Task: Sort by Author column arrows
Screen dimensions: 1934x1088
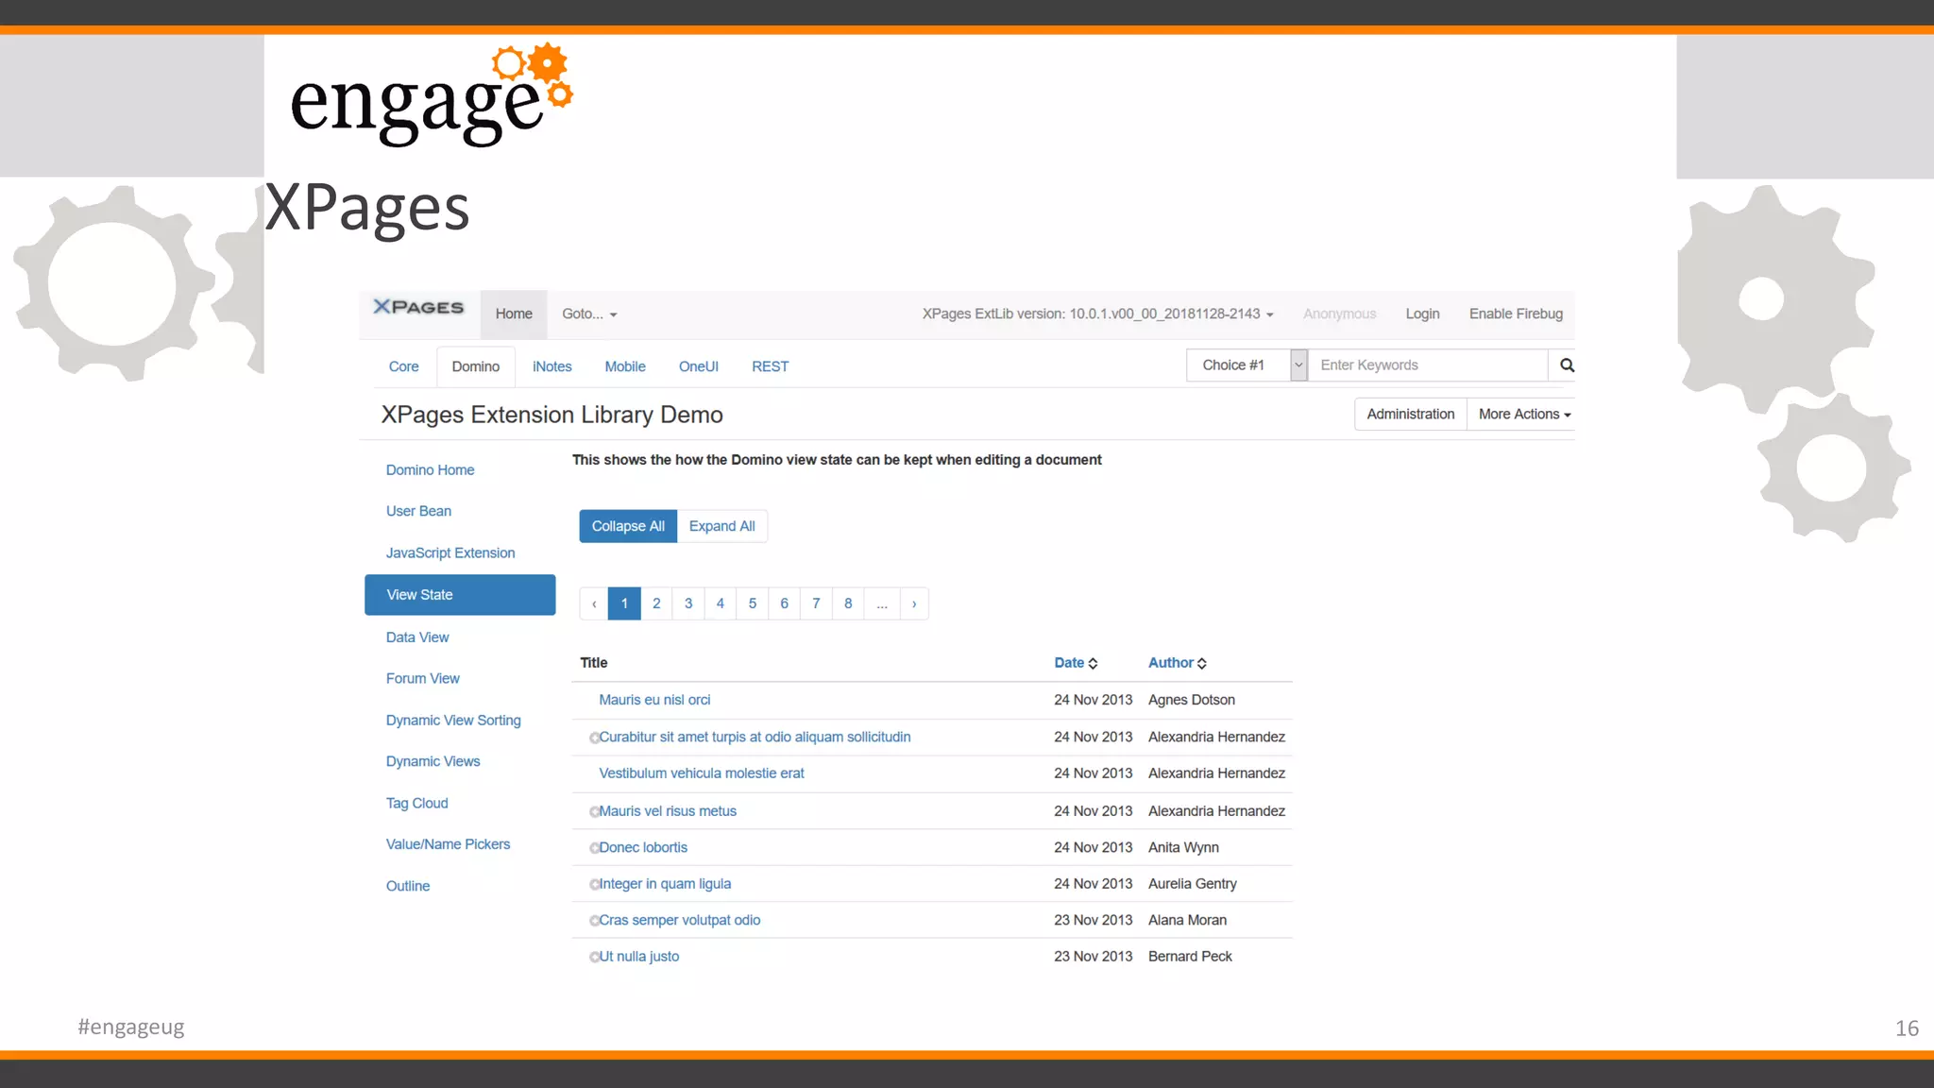Action: pos(1202,664)
